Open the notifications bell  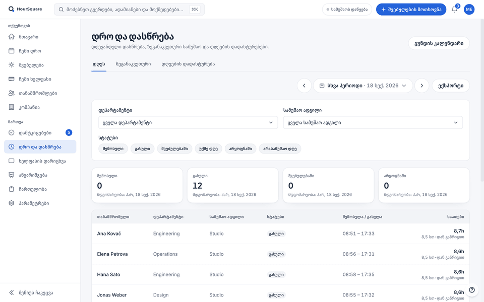click(454, 9)
